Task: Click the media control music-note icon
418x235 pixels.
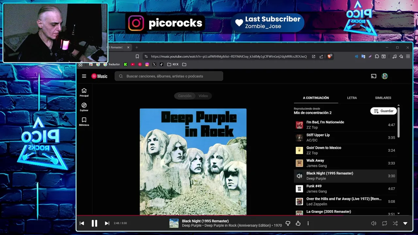Action: 394,56
